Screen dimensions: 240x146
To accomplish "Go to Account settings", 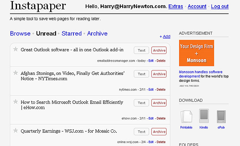I will [197, 6].
